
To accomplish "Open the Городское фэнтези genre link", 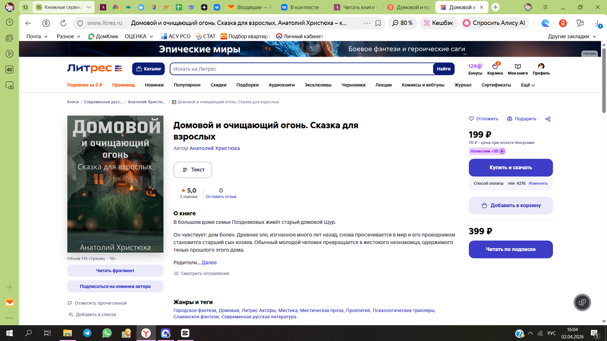I will 194,310.
